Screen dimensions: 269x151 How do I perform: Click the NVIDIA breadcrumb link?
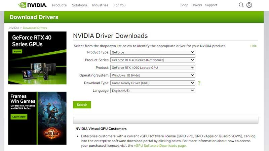(x=14, y=28)
